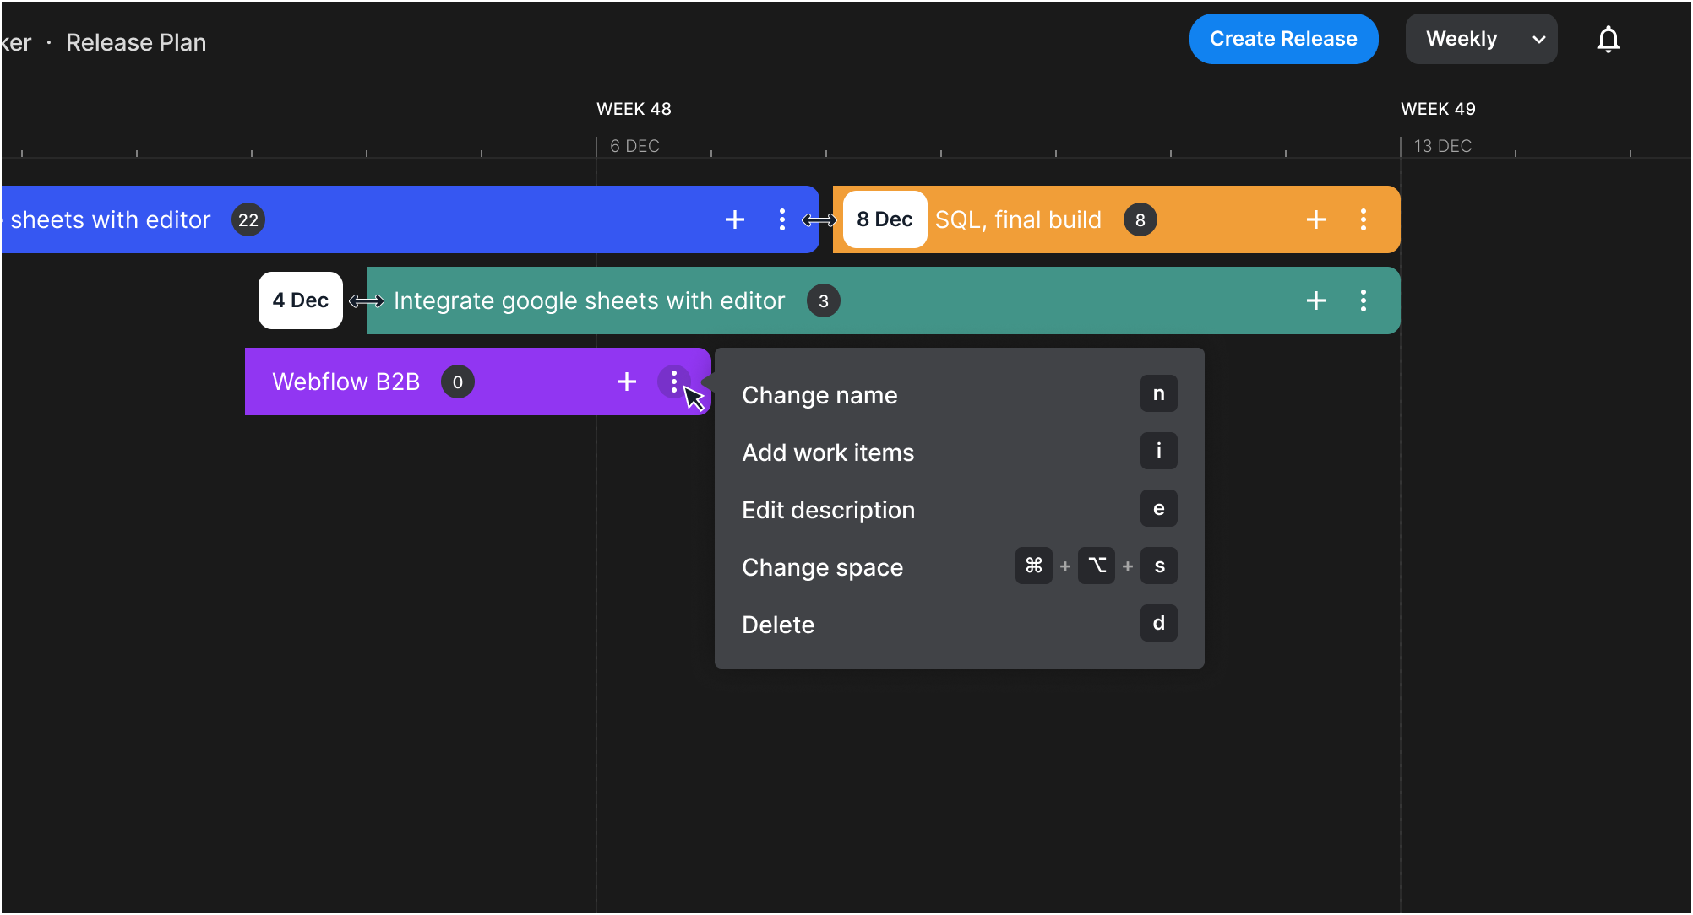The height and width of the screenshot is (915, 1693).
Task: Click three-dot menu on Webflow B2B bar
Action: (673, 382)
